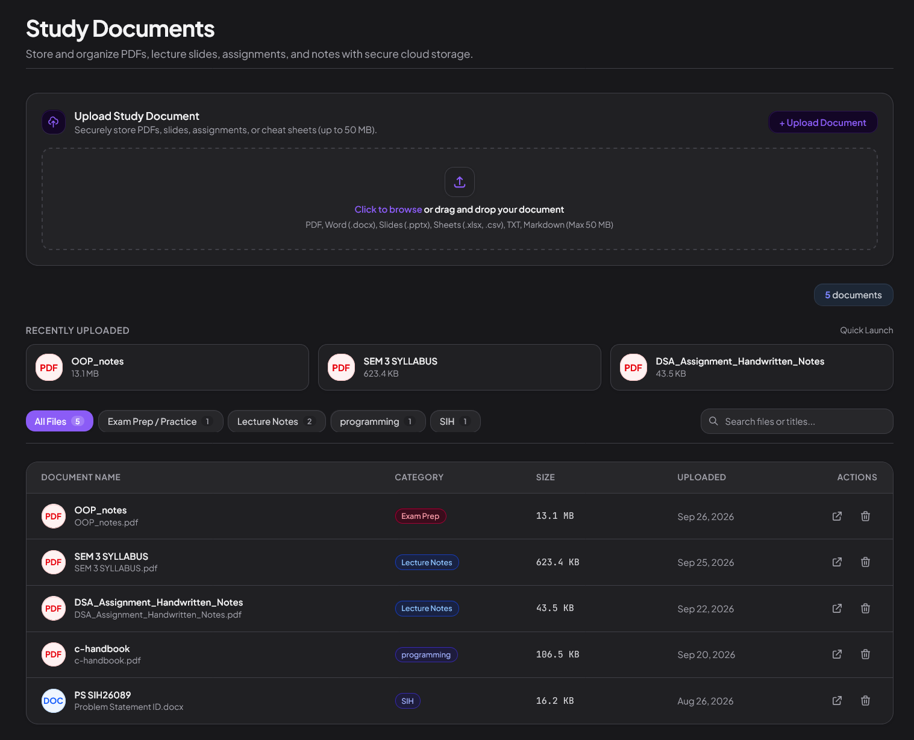Image resolution: width=914 pixels, height=740 pixels.
Task: Open DSA_Assignment_Handwritten_Notes recent card
Action: click(x=752, y=368)
